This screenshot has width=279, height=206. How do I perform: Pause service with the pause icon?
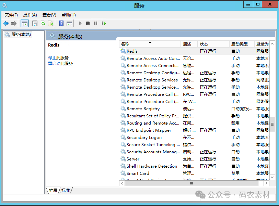[x=96, y=23]
